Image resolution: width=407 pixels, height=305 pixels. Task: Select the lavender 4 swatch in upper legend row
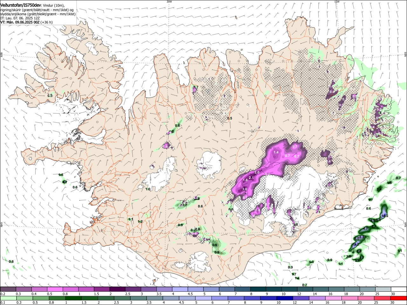(180, 289)
